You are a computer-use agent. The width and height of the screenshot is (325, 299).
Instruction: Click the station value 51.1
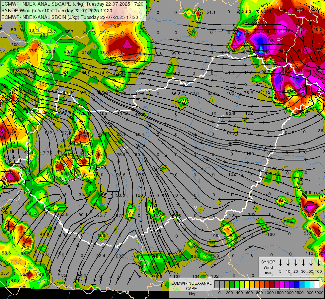[211, 12]
